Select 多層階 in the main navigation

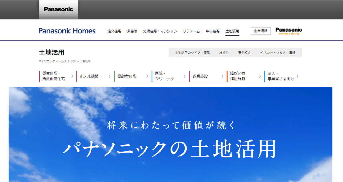coord(132,31)
